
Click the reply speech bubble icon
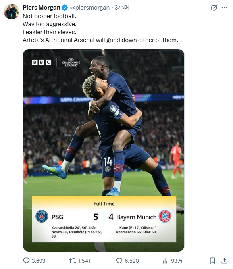pyautogui.click(x=26, y=261)
